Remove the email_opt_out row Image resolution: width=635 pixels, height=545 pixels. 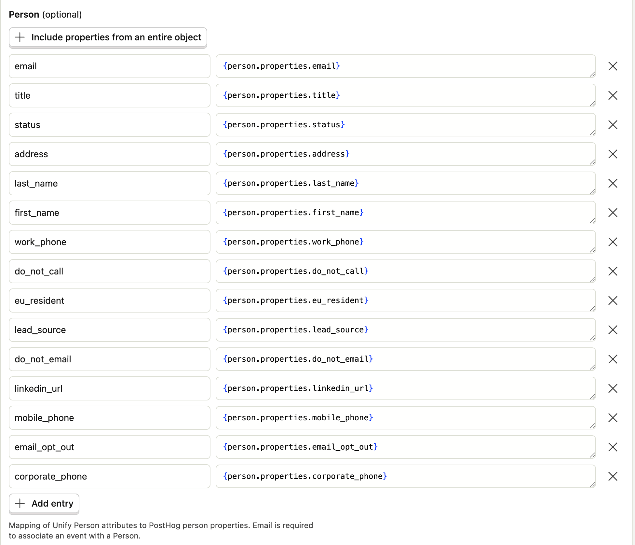[613, 447]
